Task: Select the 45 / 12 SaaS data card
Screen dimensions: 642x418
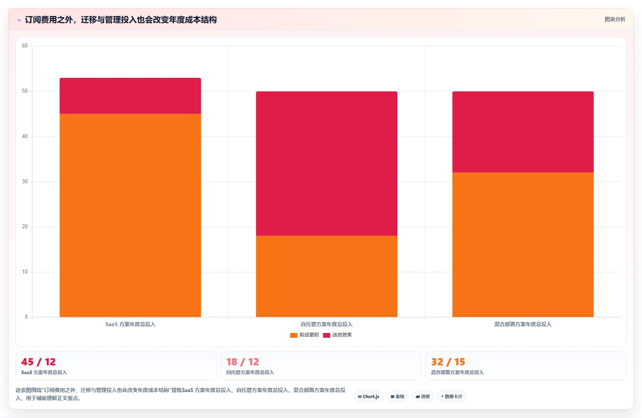Action: 116,366
